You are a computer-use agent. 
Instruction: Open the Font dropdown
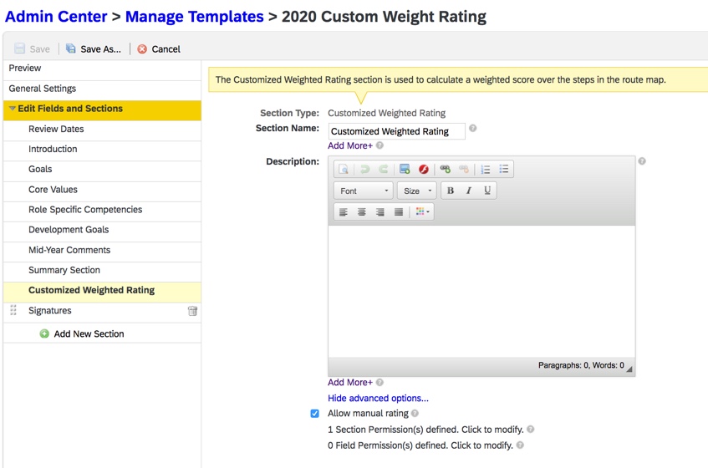coord(364,191)
